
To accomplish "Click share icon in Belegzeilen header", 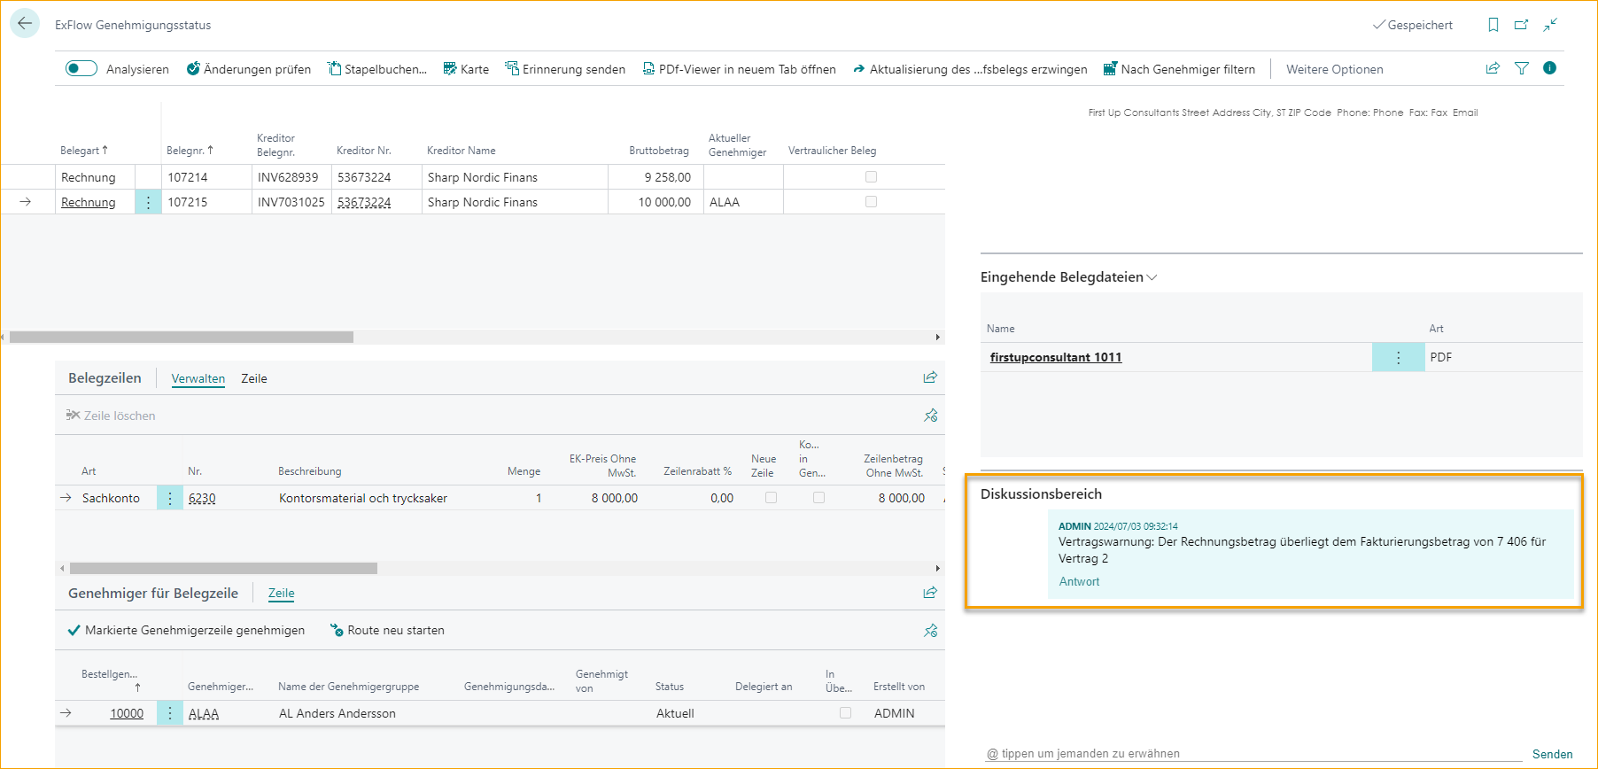I will 930,377.
